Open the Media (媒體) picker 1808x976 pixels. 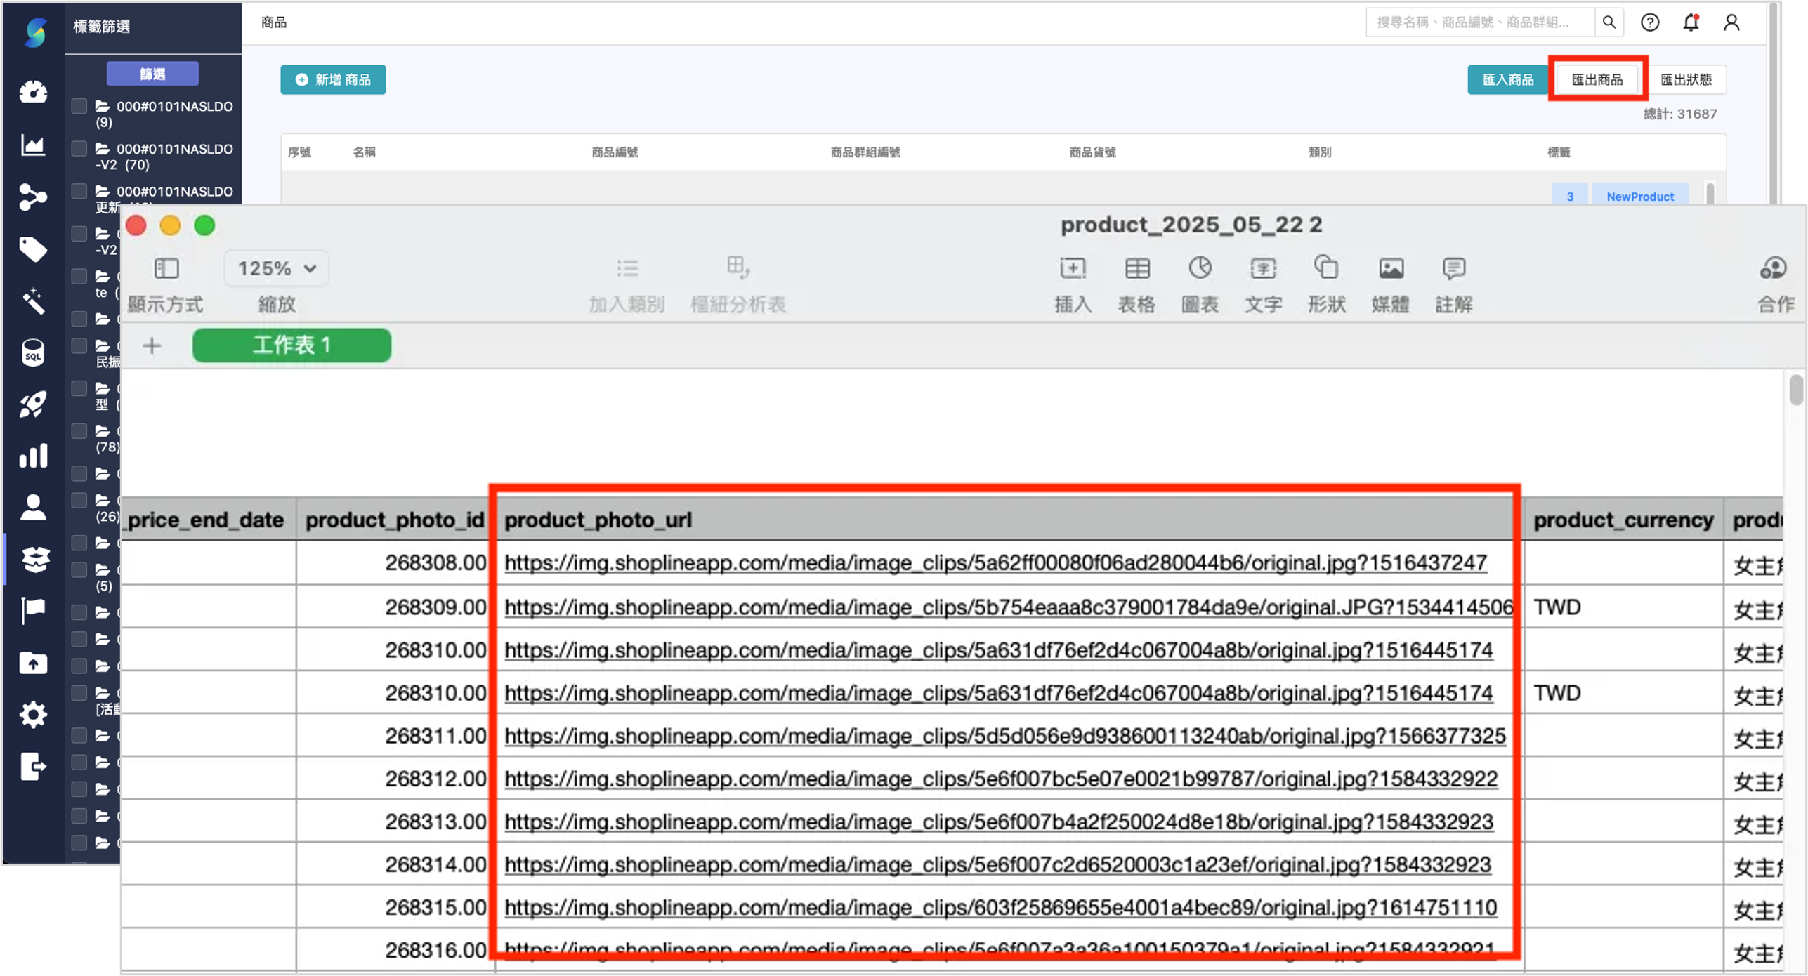1390,269
